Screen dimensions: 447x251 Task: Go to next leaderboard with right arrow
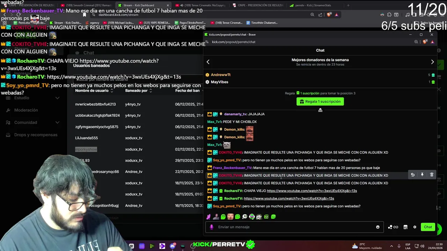tap(432, 62)
